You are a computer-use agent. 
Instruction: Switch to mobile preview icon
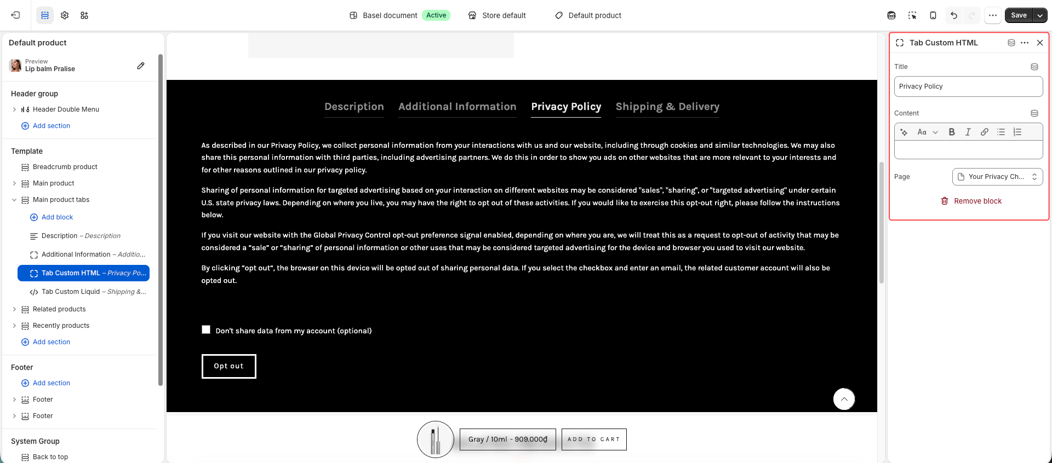[x=933, y=15]
